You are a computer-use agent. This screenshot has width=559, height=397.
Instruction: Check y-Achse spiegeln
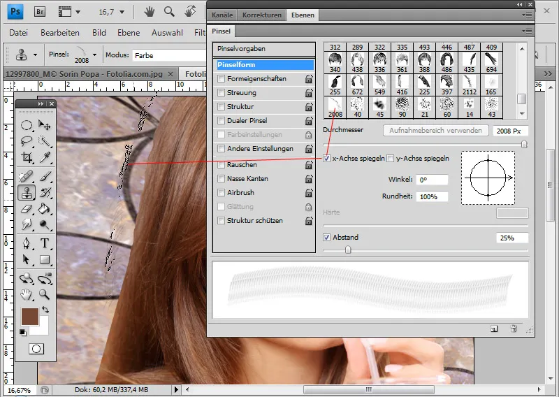(x=391, y=159)
